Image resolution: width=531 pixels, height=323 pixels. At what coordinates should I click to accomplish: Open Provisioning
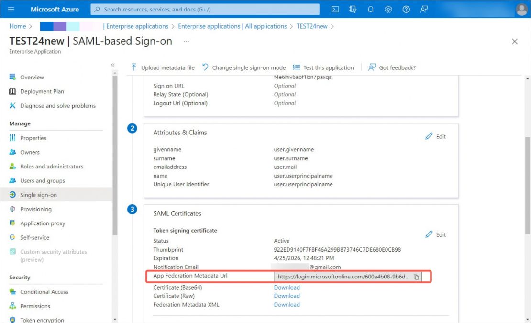coord(31,209)
